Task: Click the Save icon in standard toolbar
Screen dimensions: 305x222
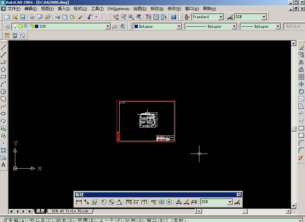Action: pos(23,17)
